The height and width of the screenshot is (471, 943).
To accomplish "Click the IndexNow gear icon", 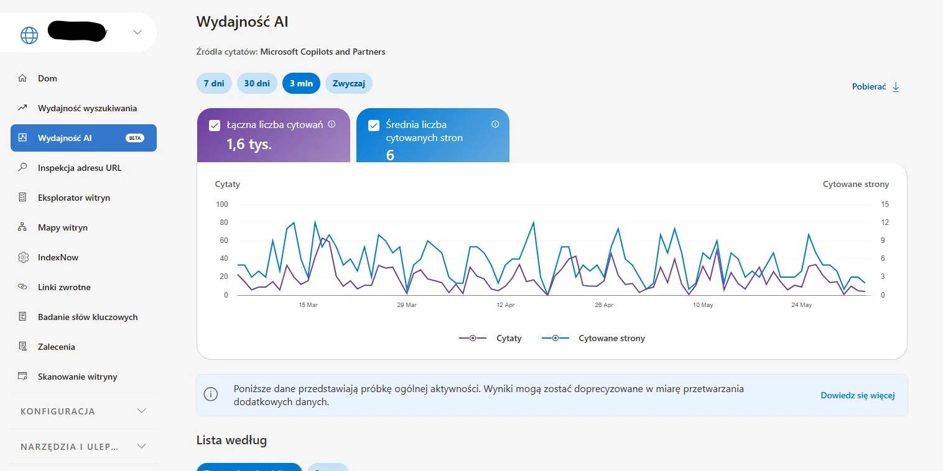I will [23, 257].
